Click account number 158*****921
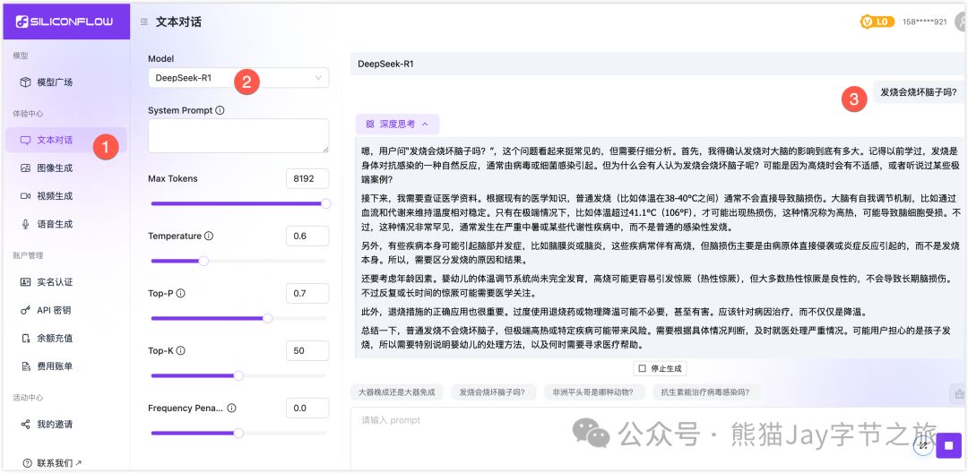The width and height of the screenshot is (968, 473). tap(925, 21)
